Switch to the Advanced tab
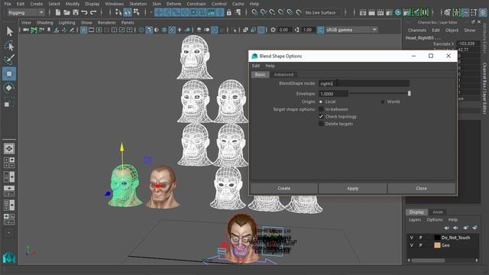This screenshot has width=489, height=275. [x=283, y=75]
